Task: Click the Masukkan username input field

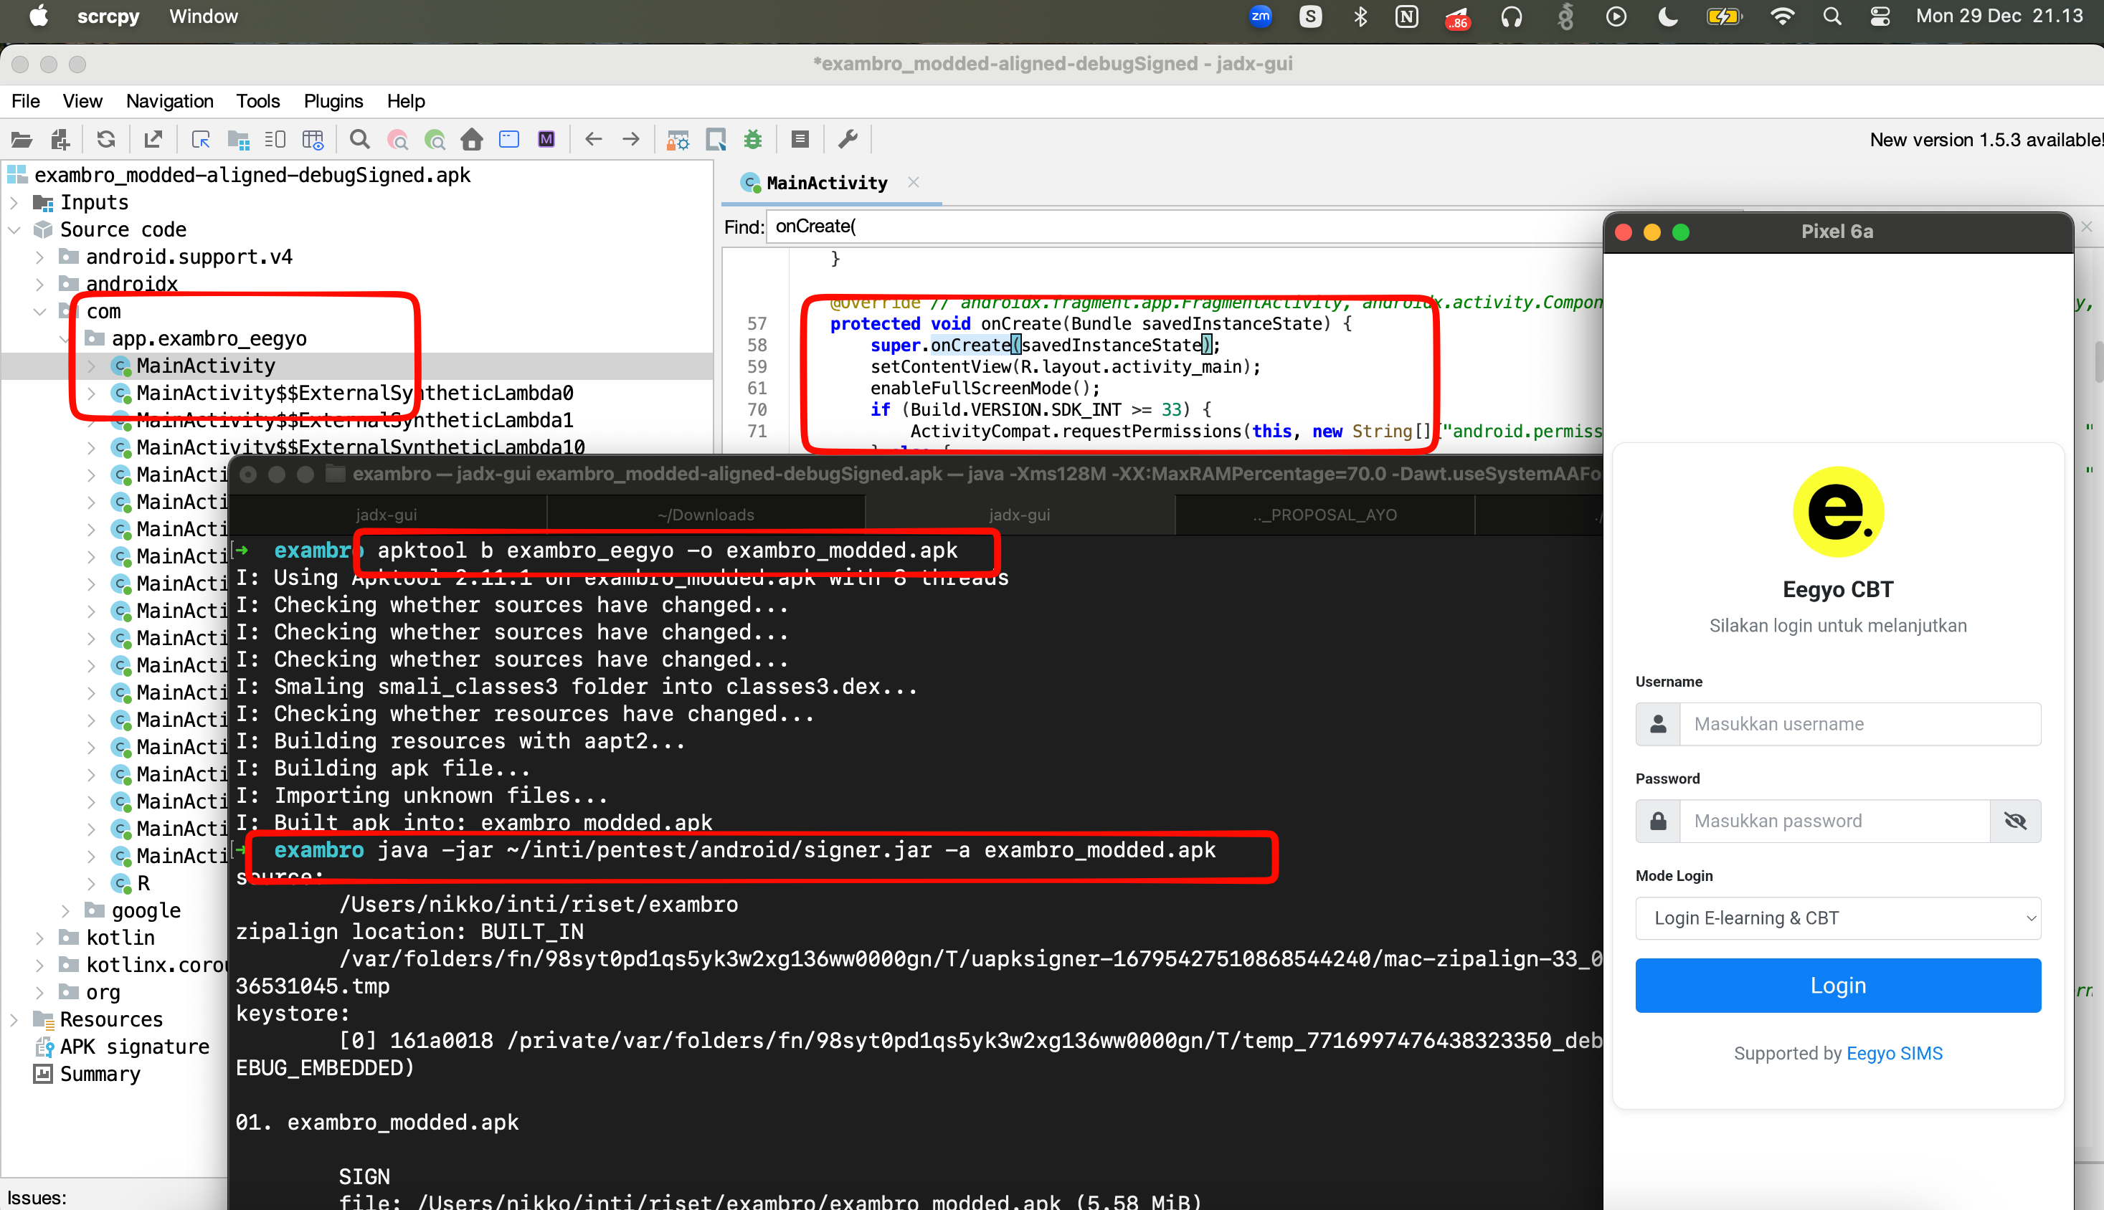Action: tap(1859, 724)
